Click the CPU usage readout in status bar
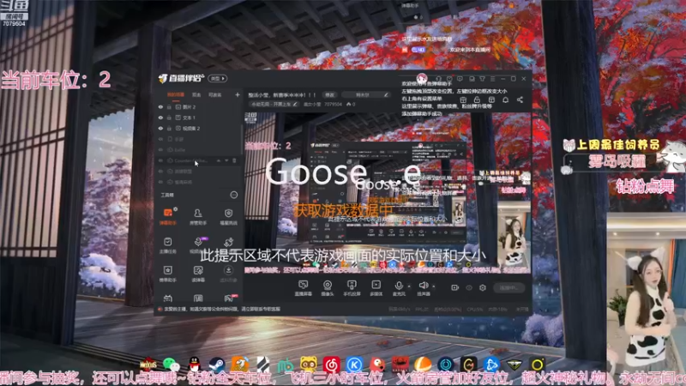This screenshot has width=686, height=386. tap(475, 309)
